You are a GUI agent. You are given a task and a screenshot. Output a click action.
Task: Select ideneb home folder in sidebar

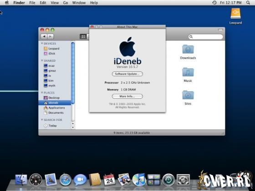[x=55, y=103]
